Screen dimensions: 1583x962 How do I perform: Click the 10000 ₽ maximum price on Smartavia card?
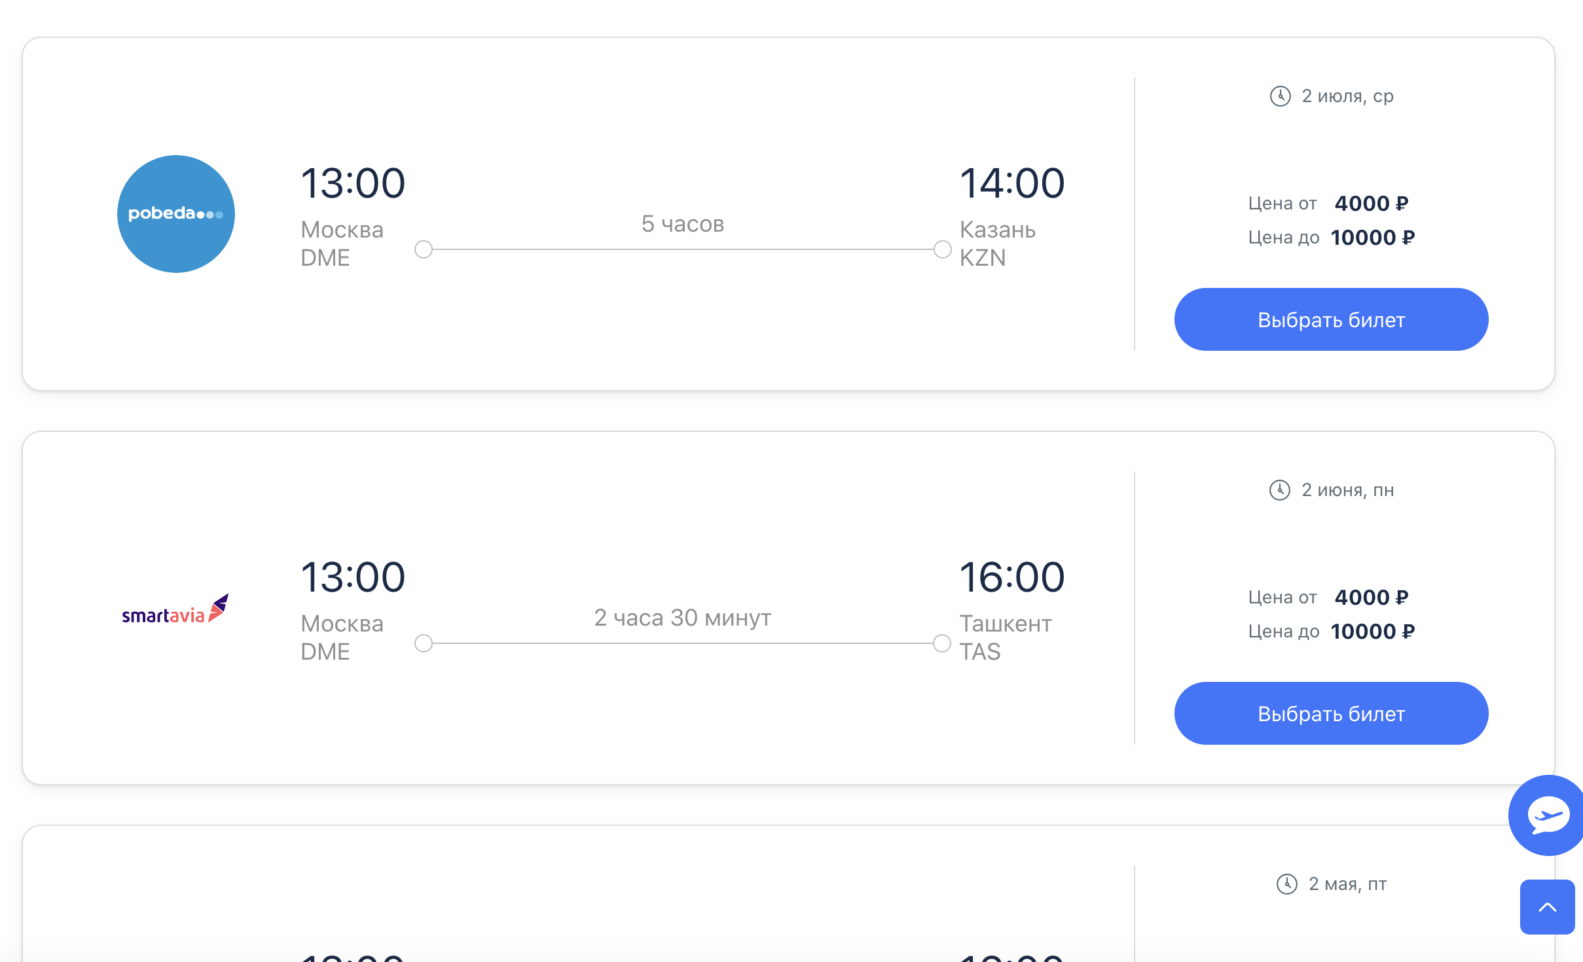pyautogui.click(x=1373, y=631)
